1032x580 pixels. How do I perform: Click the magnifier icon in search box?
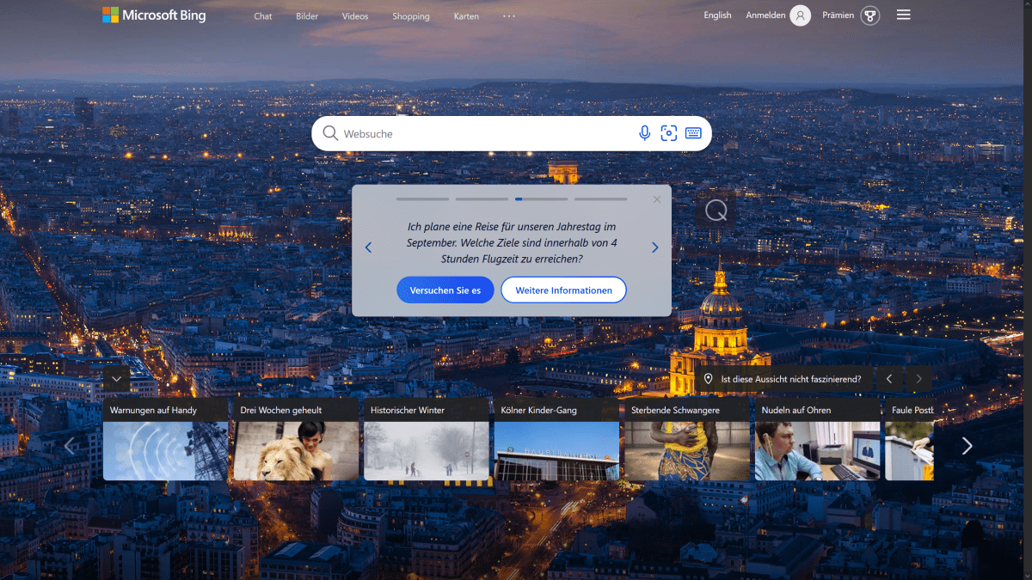(x=330, y=133)
